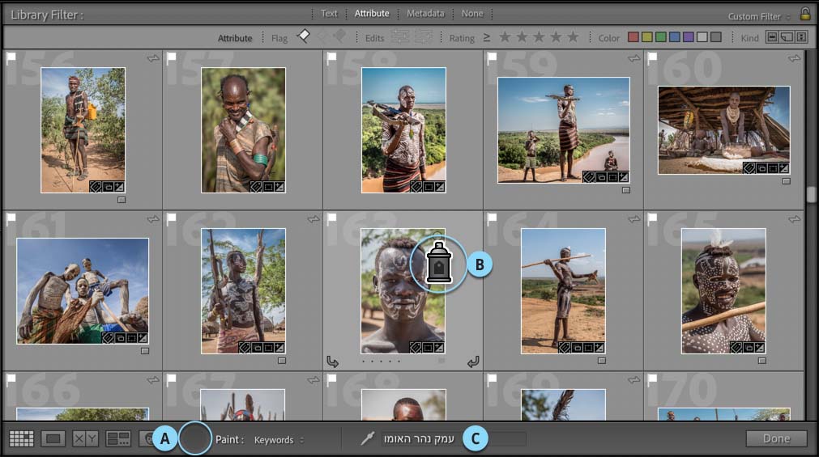Filter by rejected photos flag icon

point(339,36)
